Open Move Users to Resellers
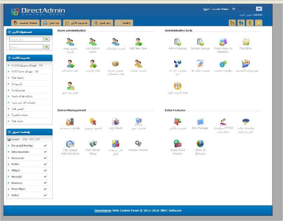Image resolution: width=283 pixels, height=221 pixels. click(x=223, y=42)
